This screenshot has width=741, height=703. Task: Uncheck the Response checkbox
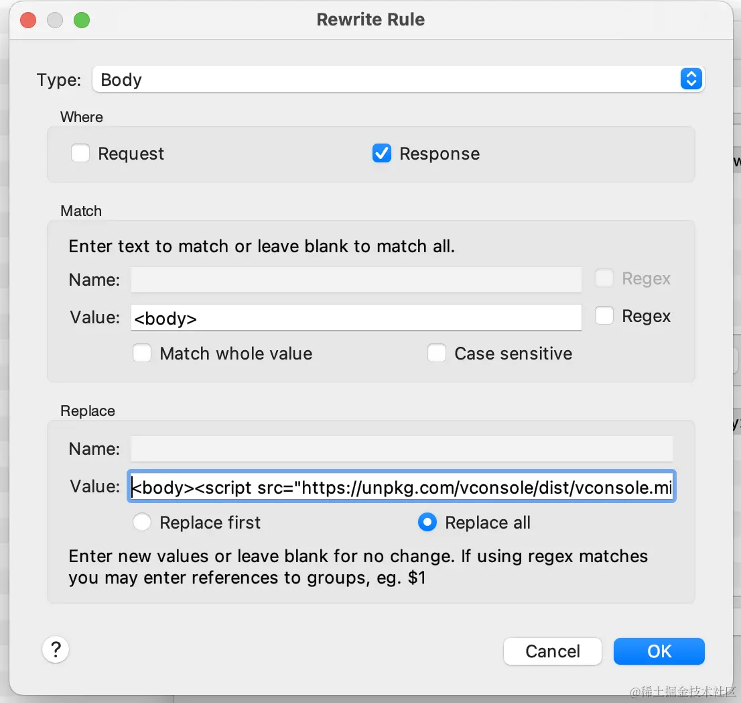coord(381,154)
